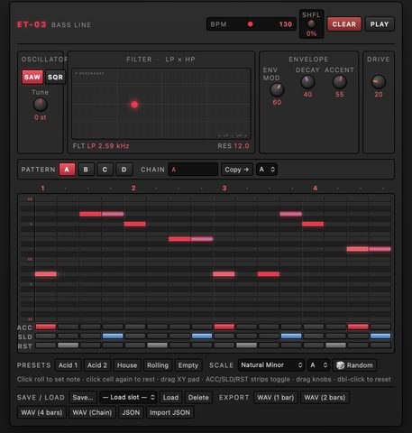This screenshot has width=412, height=433.
Task: Load the Acid 1 preset
Action: point(68,365)
